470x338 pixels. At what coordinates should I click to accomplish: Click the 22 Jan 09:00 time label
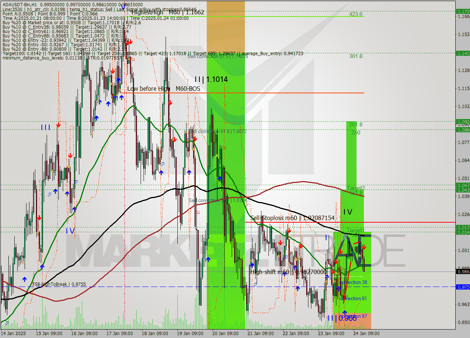tap(296, 334)
